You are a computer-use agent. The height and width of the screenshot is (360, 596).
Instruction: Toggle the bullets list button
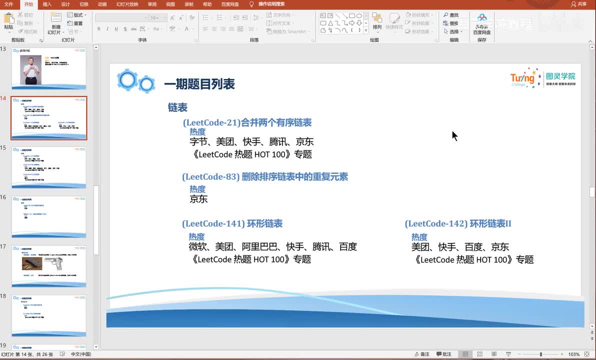pyautogui.click(x=206, y=17)
